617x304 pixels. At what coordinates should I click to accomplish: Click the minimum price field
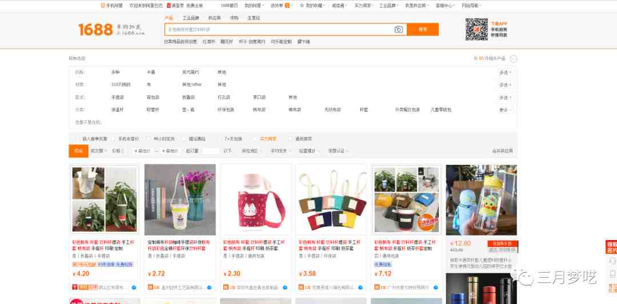point(142,151)
